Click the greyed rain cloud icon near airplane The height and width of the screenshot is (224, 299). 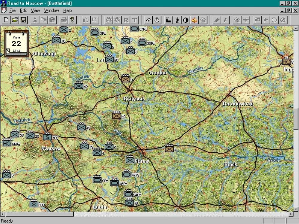[237, 20]
